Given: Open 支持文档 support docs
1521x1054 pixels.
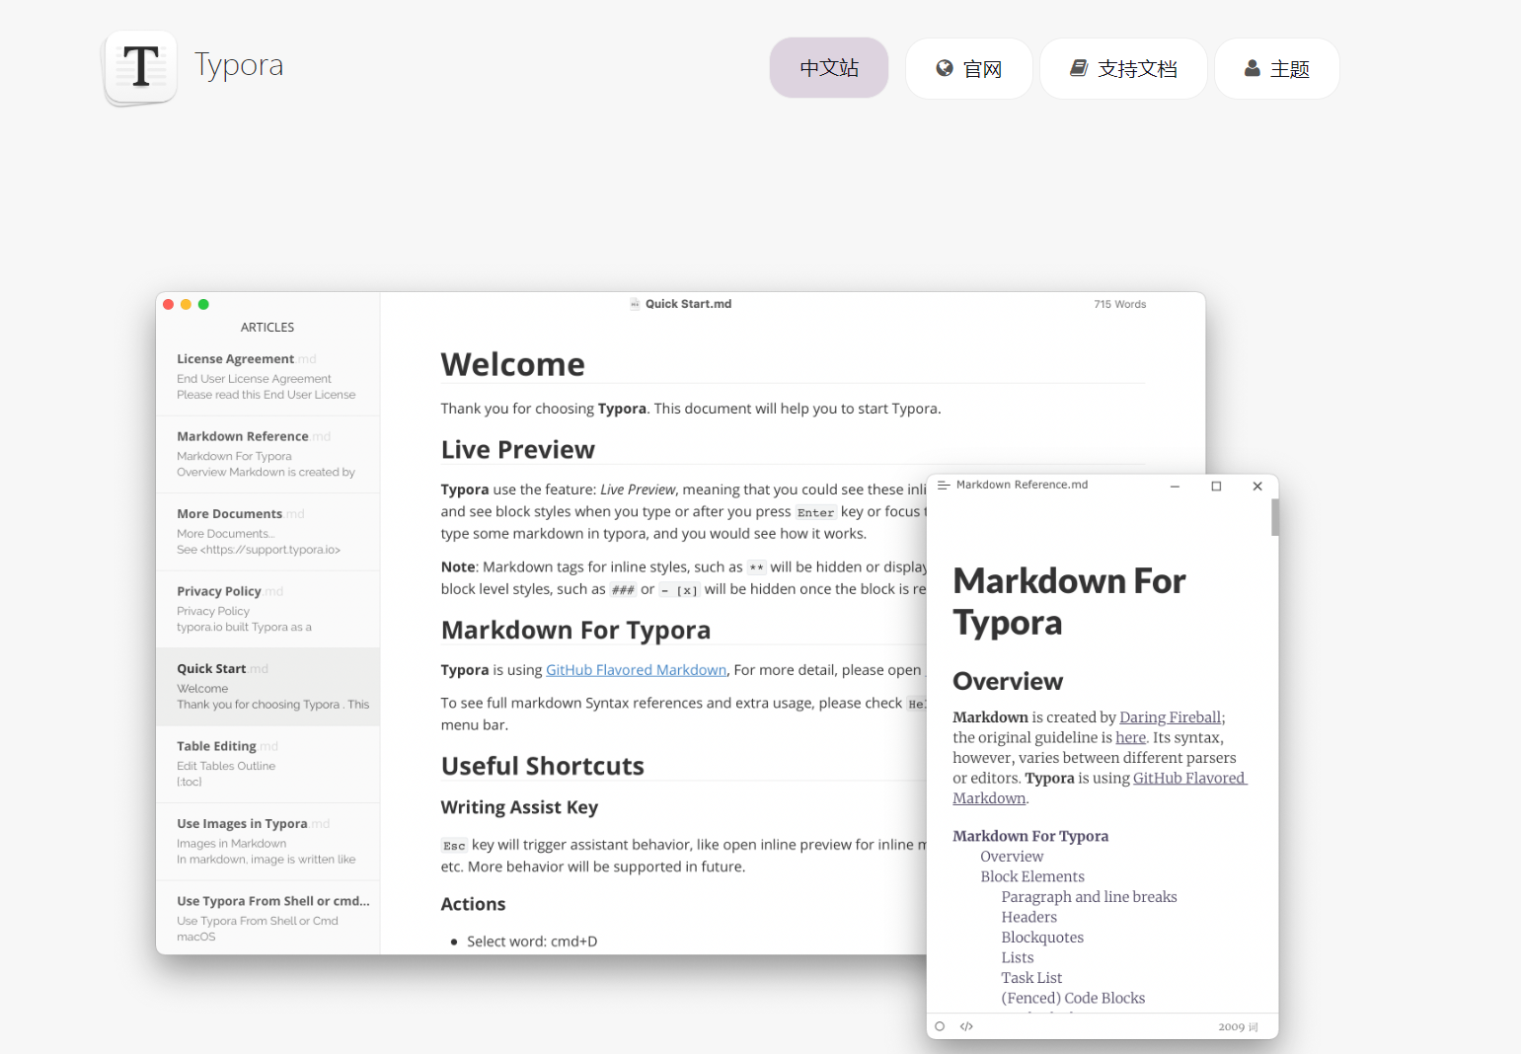Looking at the screenshot, I should (1123, 68).
